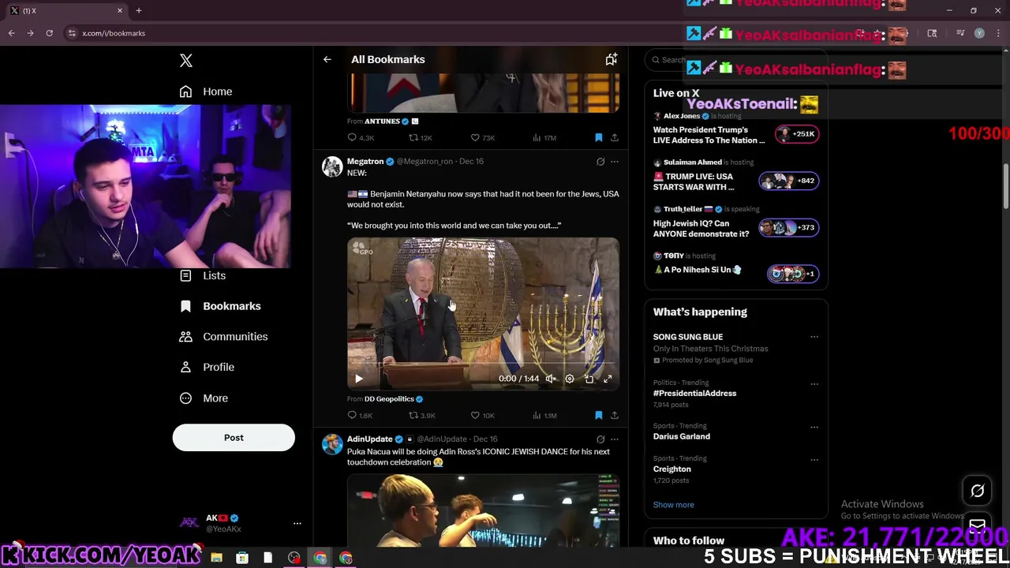Viewport: 1010px width, 568px height.
Task: Open the Darius Garland trend
Action: 682,436
